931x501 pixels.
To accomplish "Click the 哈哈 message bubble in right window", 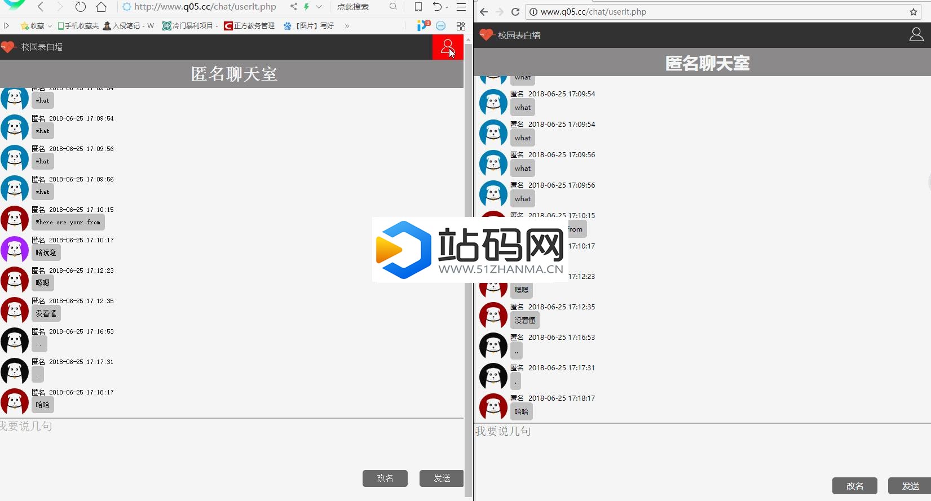I will click(522, 411).
